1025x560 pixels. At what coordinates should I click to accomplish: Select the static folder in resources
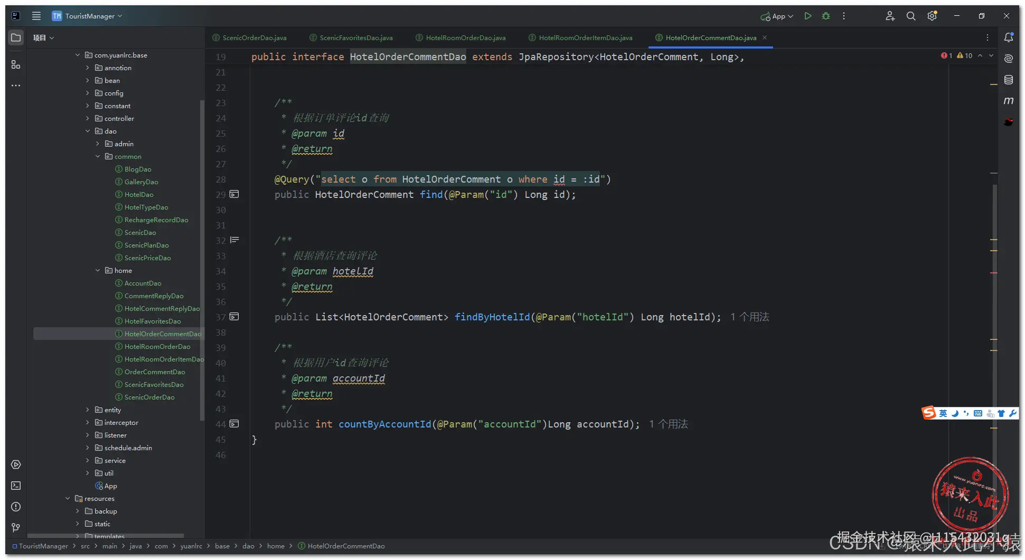pyautogui.click(x=98, y=524)
